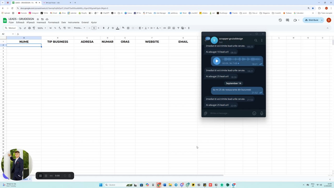The height and width of the screenshot is (188, 334).
Task: Increase font size with plus button
Action: pyautogui.click(x=98, y=28)
